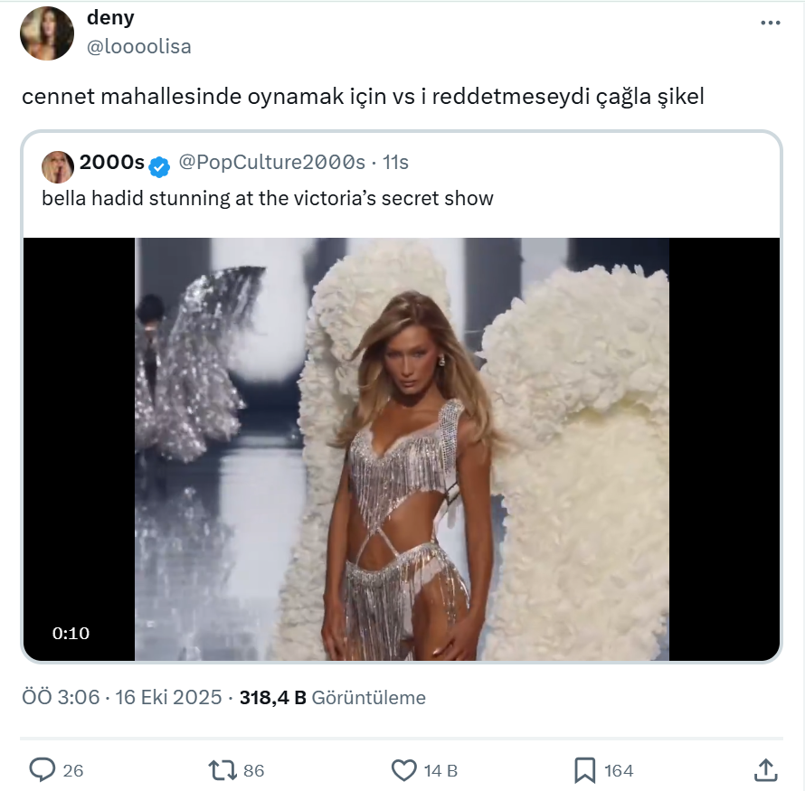
Task: Click the share upload icon
Action: [x=765, y=770]
